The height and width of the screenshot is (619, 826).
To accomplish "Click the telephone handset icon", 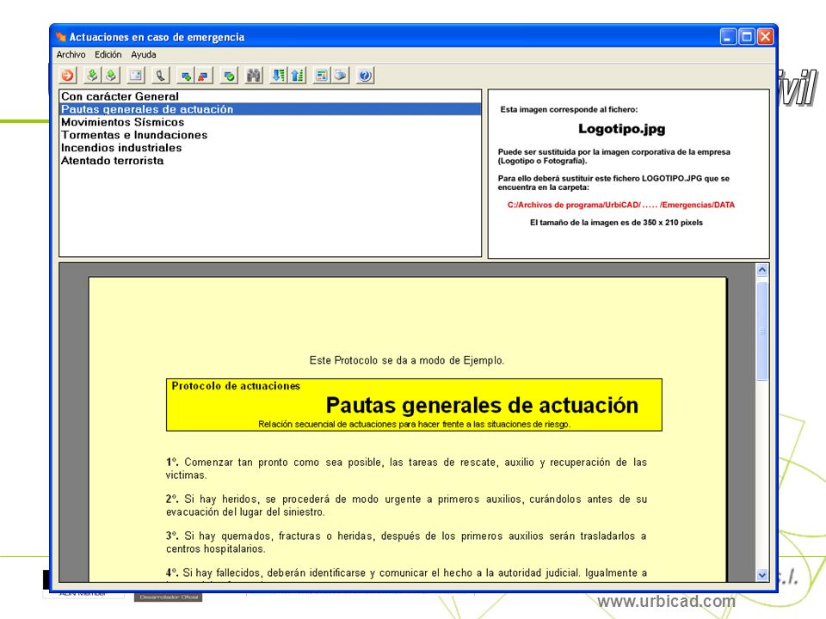I will 160,76.
